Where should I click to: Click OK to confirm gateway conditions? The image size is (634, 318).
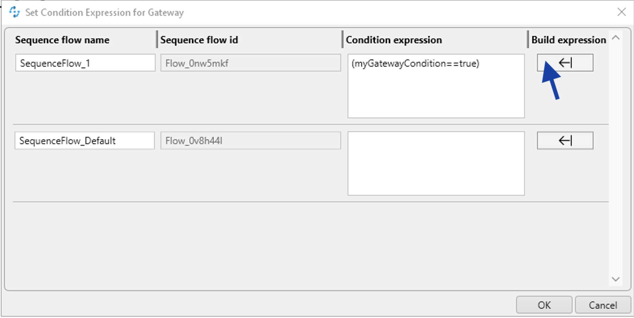coord(544,305)
